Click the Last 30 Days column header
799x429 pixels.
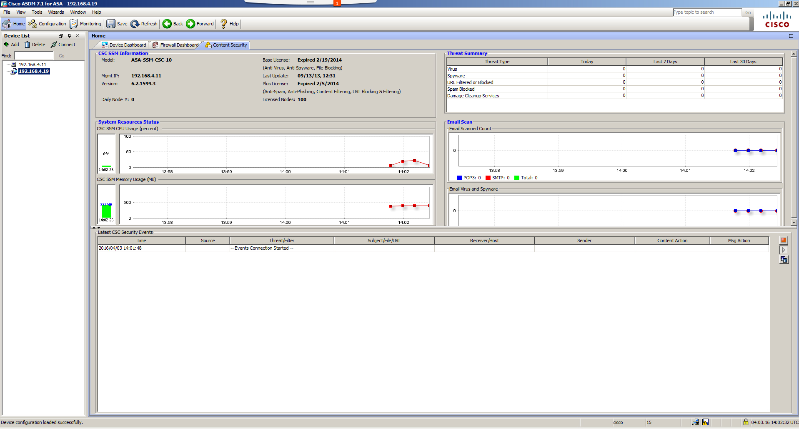(743, 62)
